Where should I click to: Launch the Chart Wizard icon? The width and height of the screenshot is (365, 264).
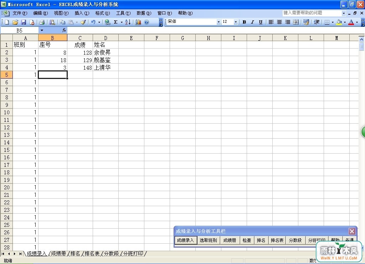point(138,22)
